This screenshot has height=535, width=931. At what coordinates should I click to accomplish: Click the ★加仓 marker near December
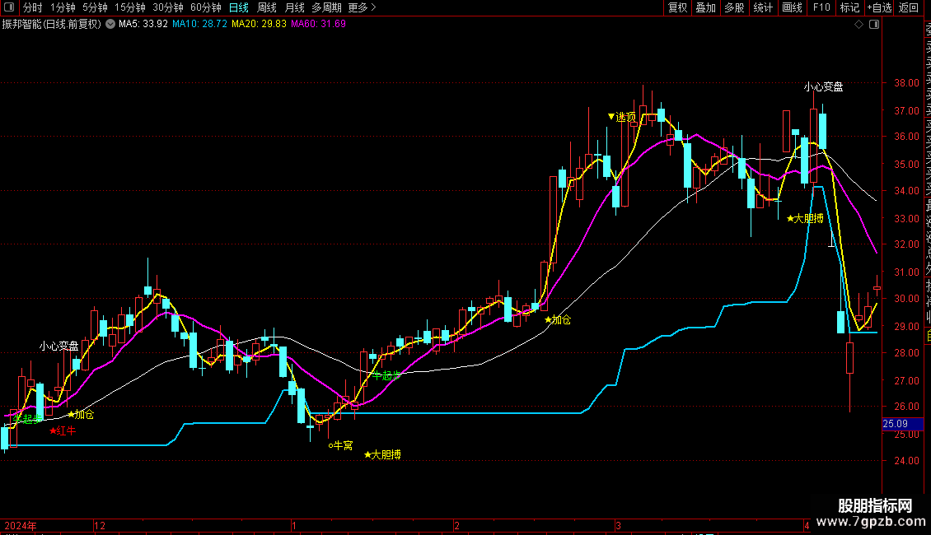81,415
